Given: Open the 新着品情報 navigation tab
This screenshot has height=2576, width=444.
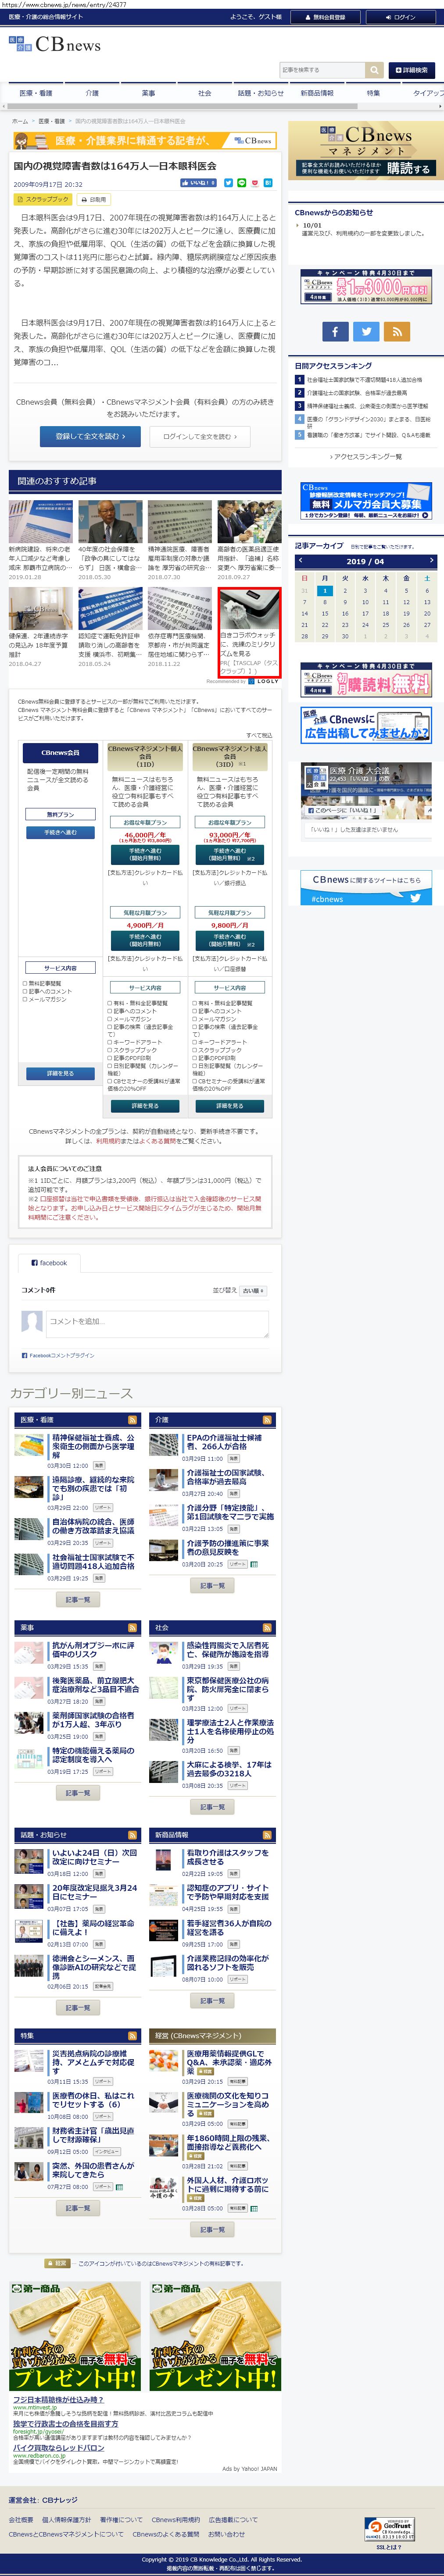Looking at the screenshot, I should coord(317,93).
